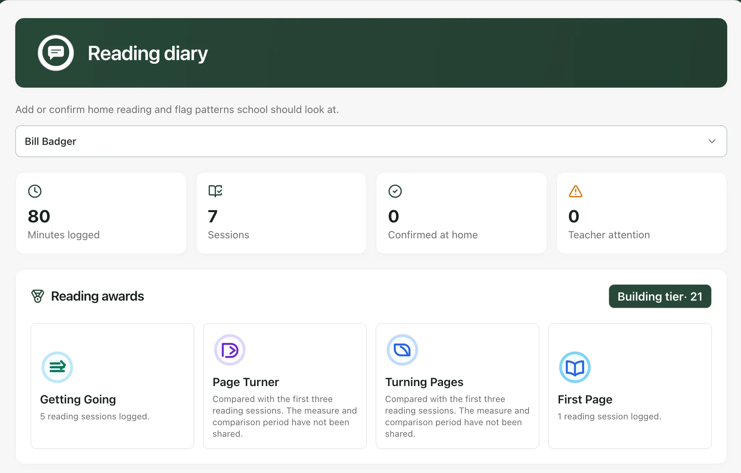Click 'Add or confirm home reading' subtitle
741x473 pixels.
click(177, 109)
